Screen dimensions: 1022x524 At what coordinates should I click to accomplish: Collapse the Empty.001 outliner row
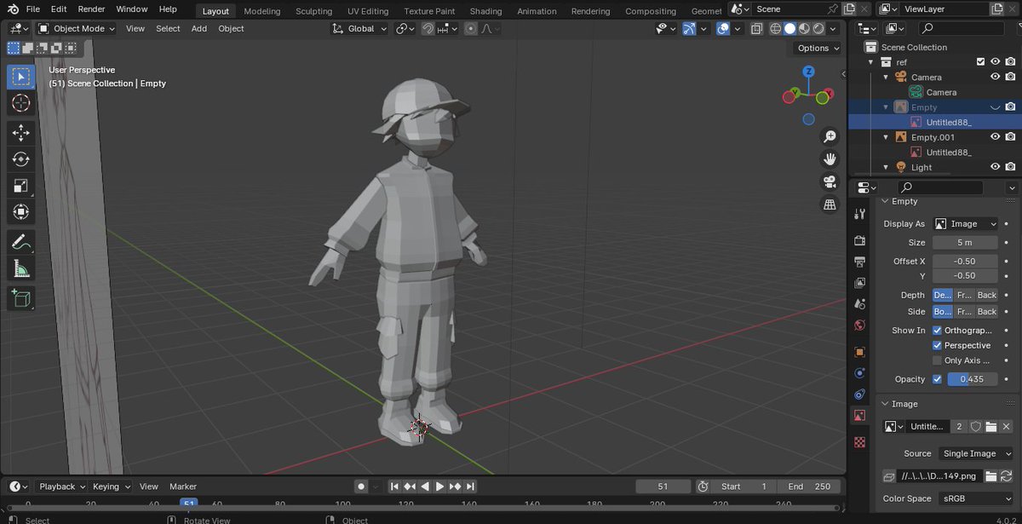click(x=886, y=137)
